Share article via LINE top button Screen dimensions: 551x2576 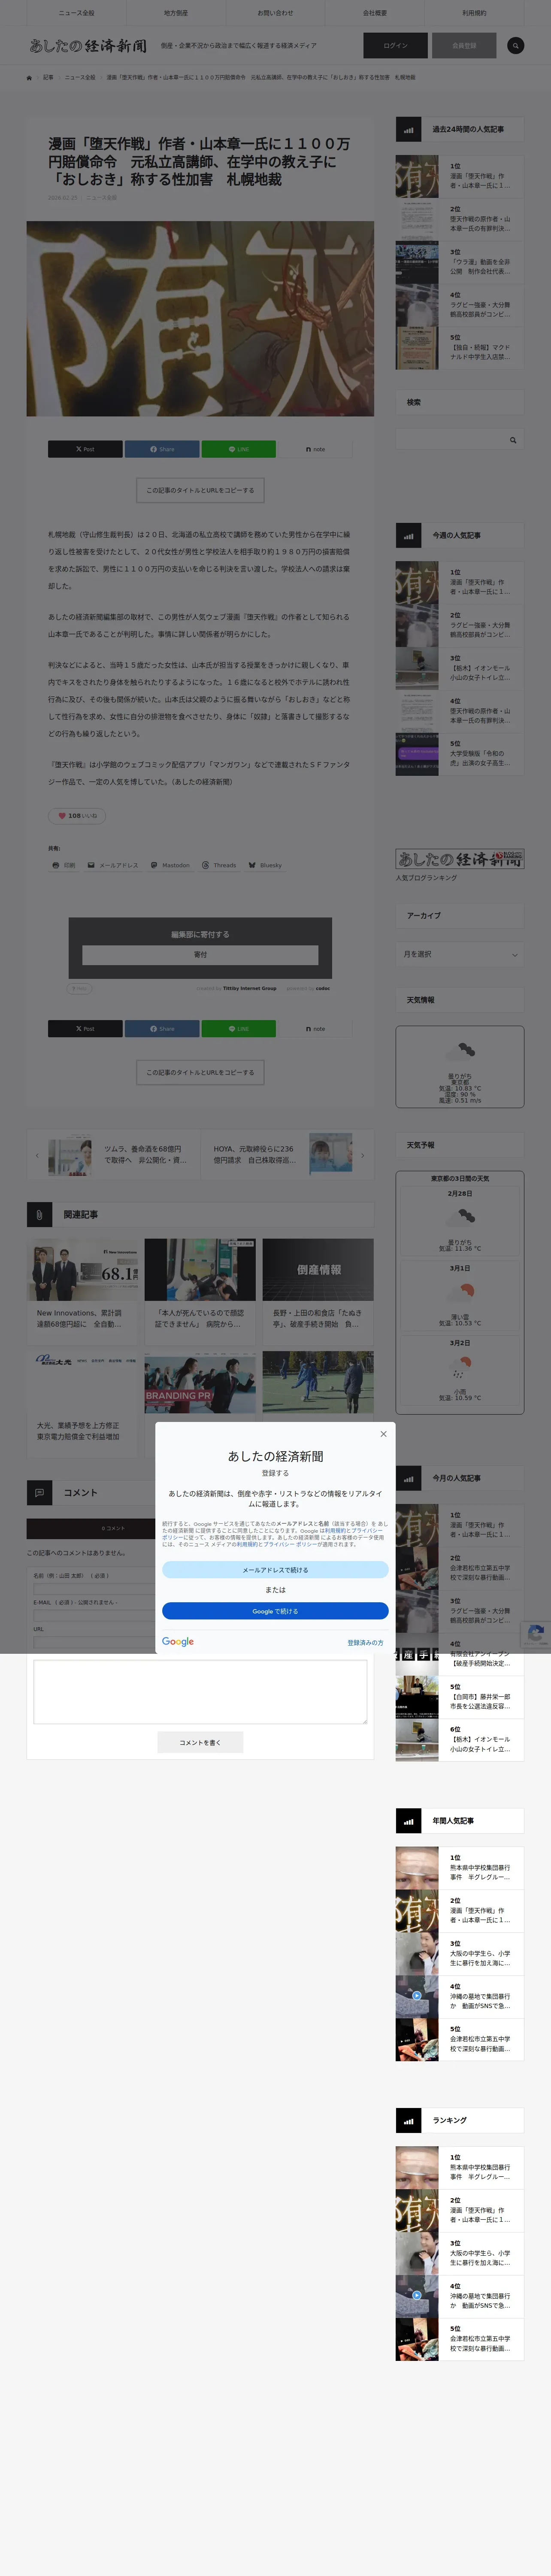tap(238, 449)
